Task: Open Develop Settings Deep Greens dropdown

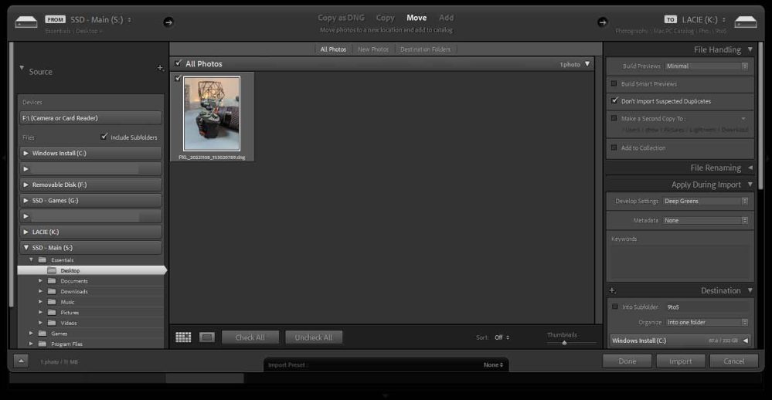Action: coord(706,201)
